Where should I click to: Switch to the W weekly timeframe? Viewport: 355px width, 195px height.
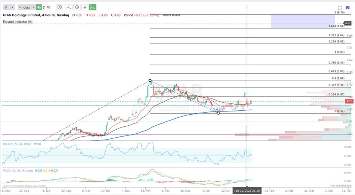pos(49,7)
